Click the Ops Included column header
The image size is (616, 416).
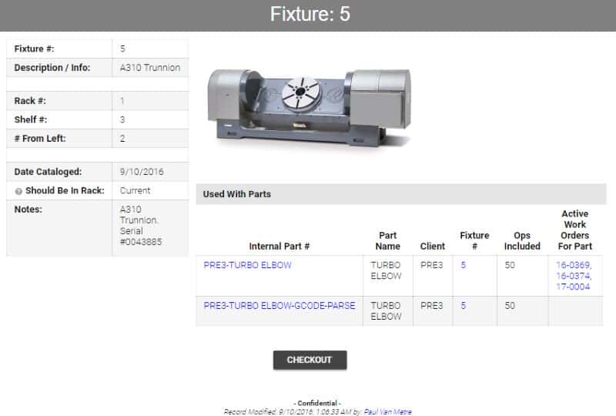click(x=522, y=240)
